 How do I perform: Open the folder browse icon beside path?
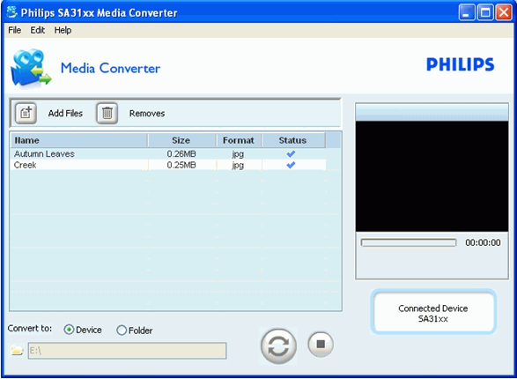[x=17, y=350]
